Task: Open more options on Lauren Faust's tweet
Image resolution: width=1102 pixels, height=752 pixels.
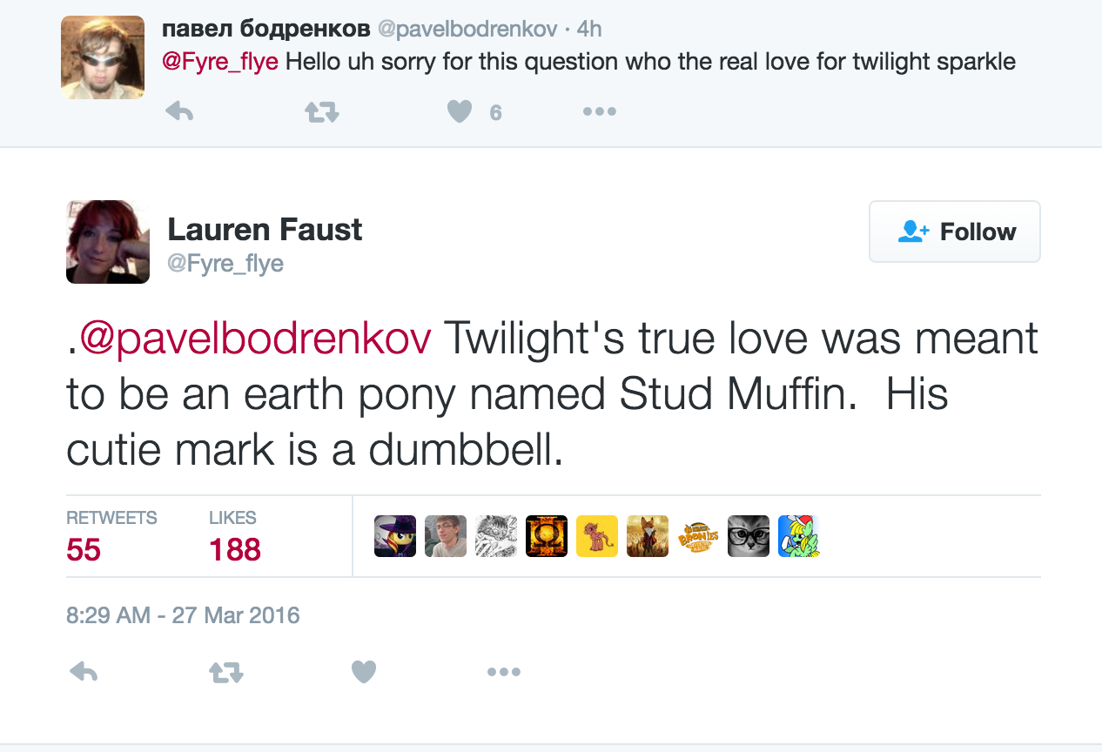Action: 504,671
